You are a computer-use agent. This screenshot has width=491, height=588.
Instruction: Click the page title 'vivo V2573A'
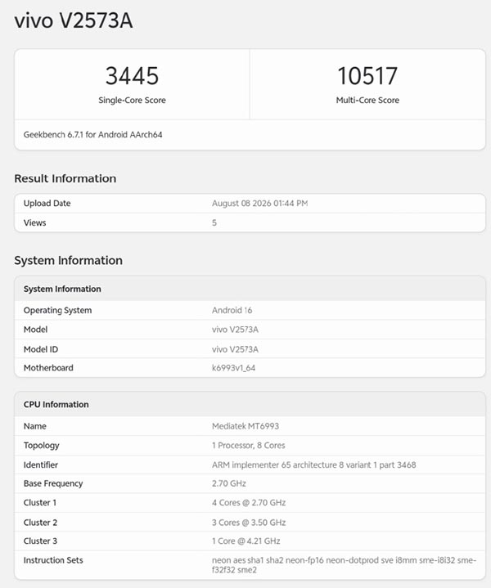(x=74, y=20)
